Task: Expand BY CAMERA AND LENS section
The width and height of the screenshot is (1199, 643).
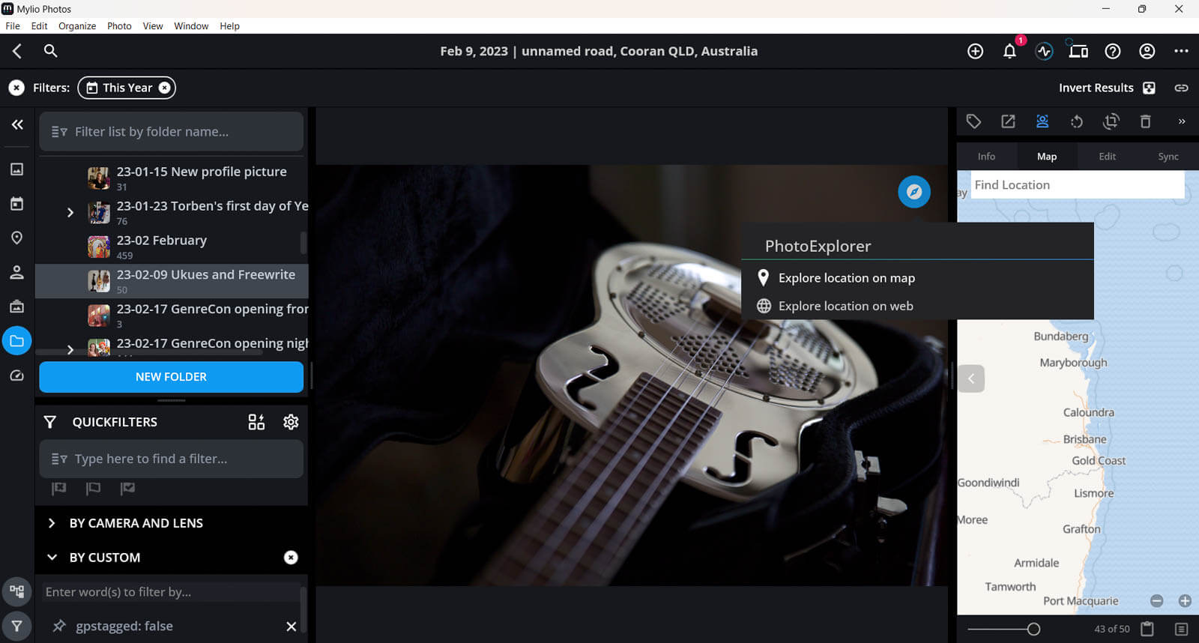Action: click(x=52, y=523)
